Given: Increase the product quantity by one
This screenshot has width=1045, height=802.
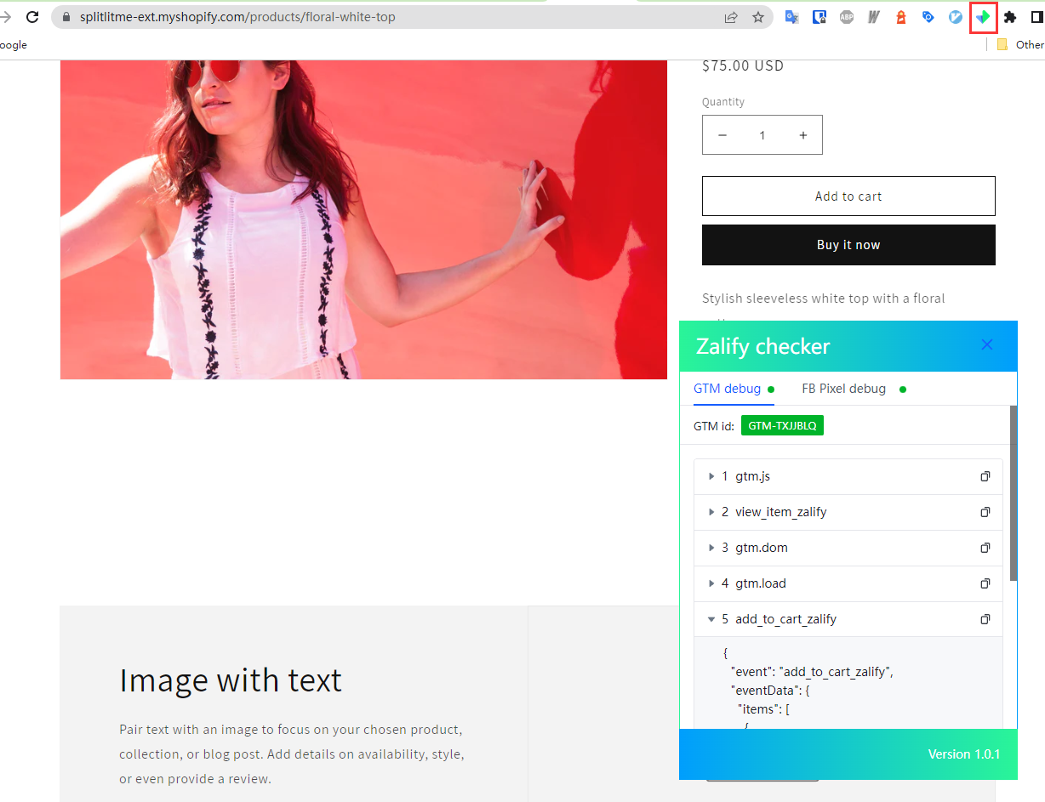Looking at the screenshot, I should (802, 135).
